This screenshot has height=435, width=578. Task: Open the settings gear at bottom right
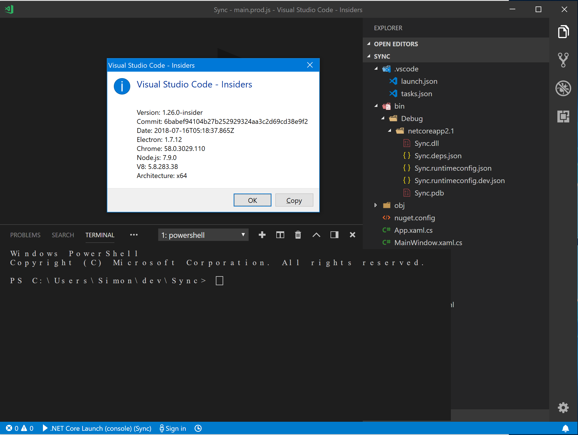point(563,408)
